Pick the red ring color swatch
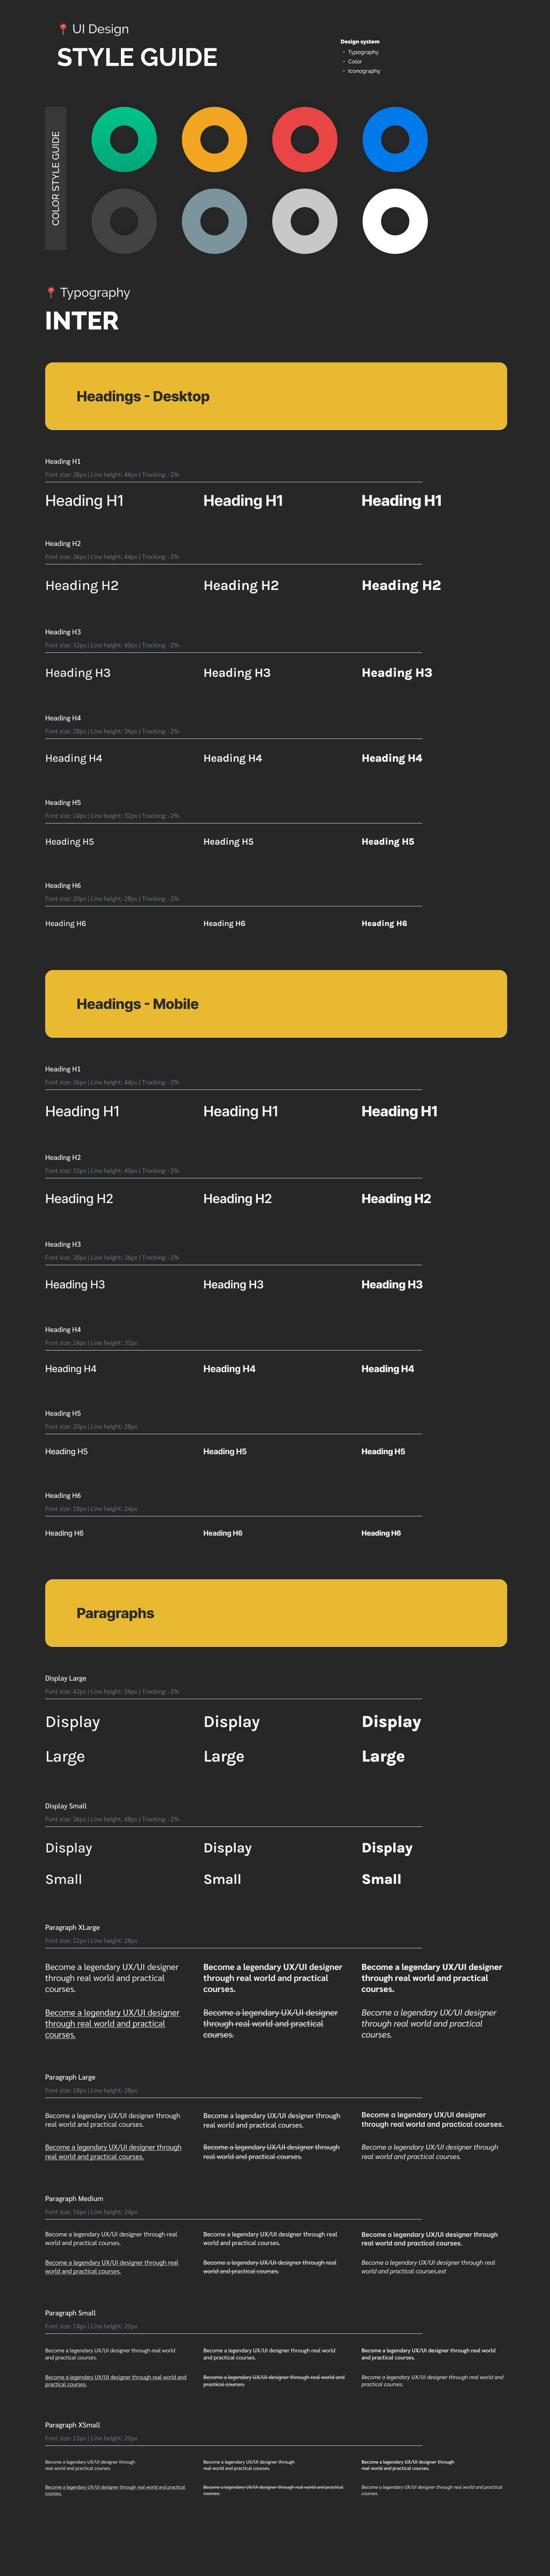 pos(304,139)
